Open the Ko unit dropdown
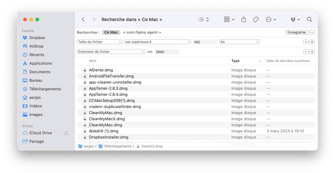This screenshot has height=173, width=335. tap(239, 42)
